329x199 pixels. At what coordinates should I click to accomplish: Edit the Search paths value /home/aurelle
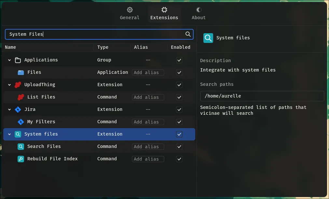pos(262,96)
